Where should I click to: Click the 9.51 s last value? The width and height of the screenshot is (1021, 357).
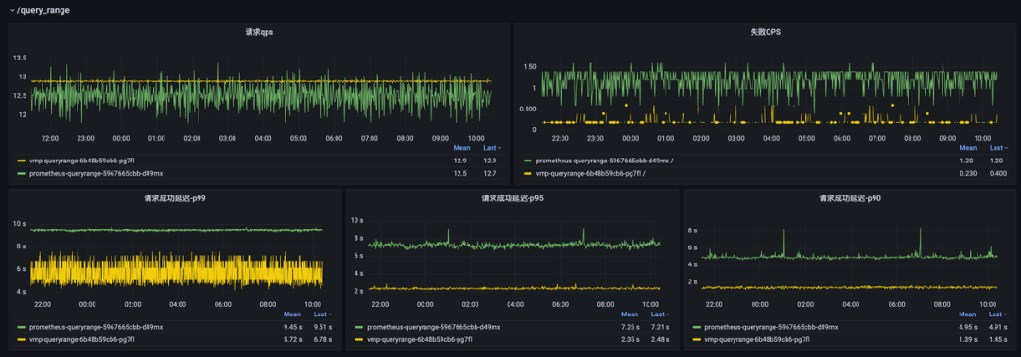(x=322, y=327)
